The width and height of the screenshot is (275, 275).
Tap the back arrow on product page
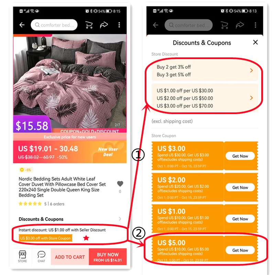point(22,25)
